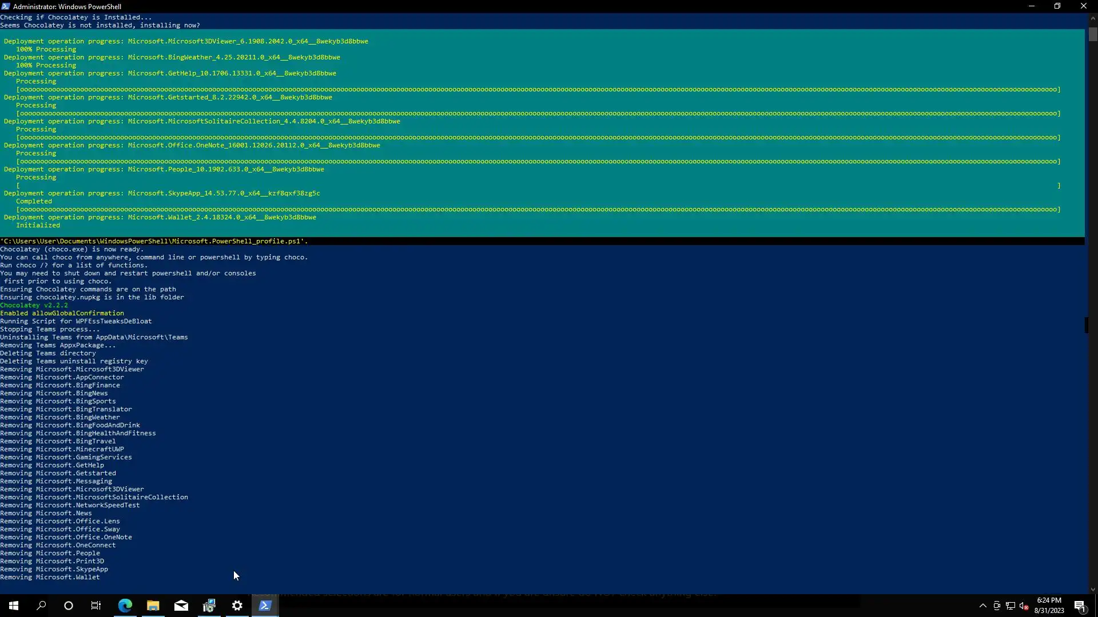Click the clock showing 6:24 PM
1098x617 pixels.
[x=1049, y=606]
